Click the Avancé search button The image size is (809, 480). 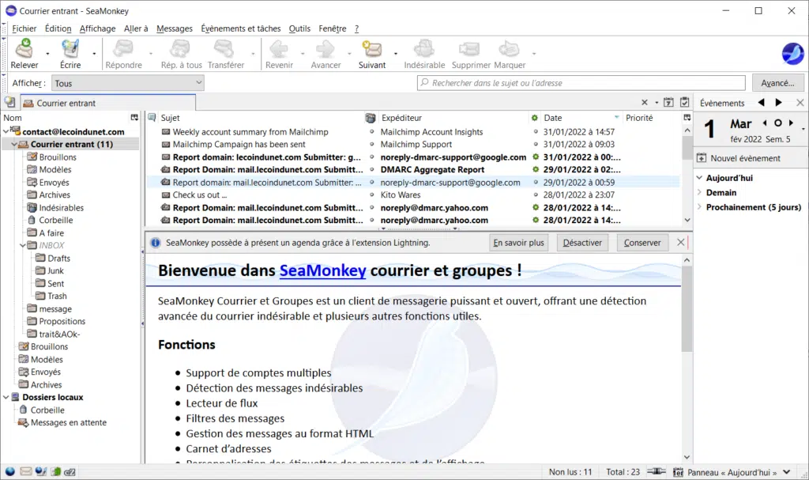(777, 83)
